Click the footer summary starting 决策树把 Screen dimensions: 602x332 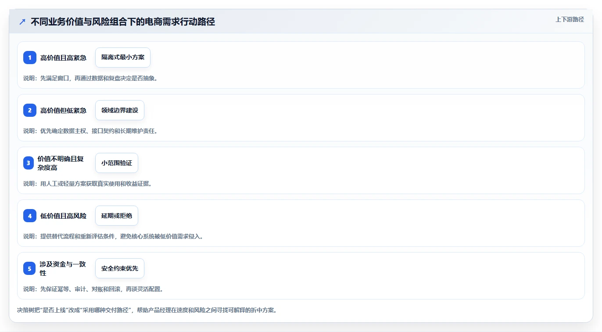click(147, 310)
